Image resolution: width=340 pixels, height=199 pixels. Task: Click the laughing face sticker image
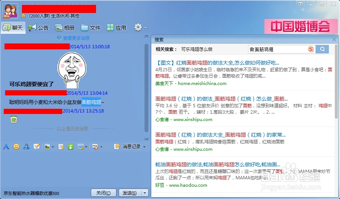click(x=72, y=70)
